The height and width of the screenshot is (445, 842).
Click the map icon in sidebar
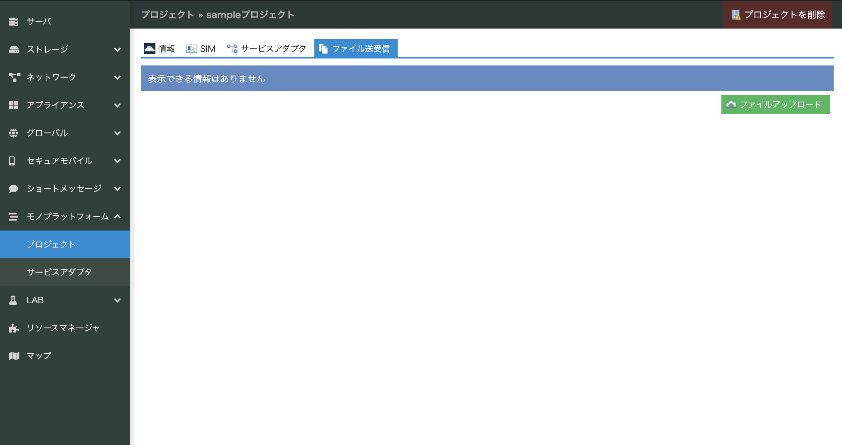[14, 356]
